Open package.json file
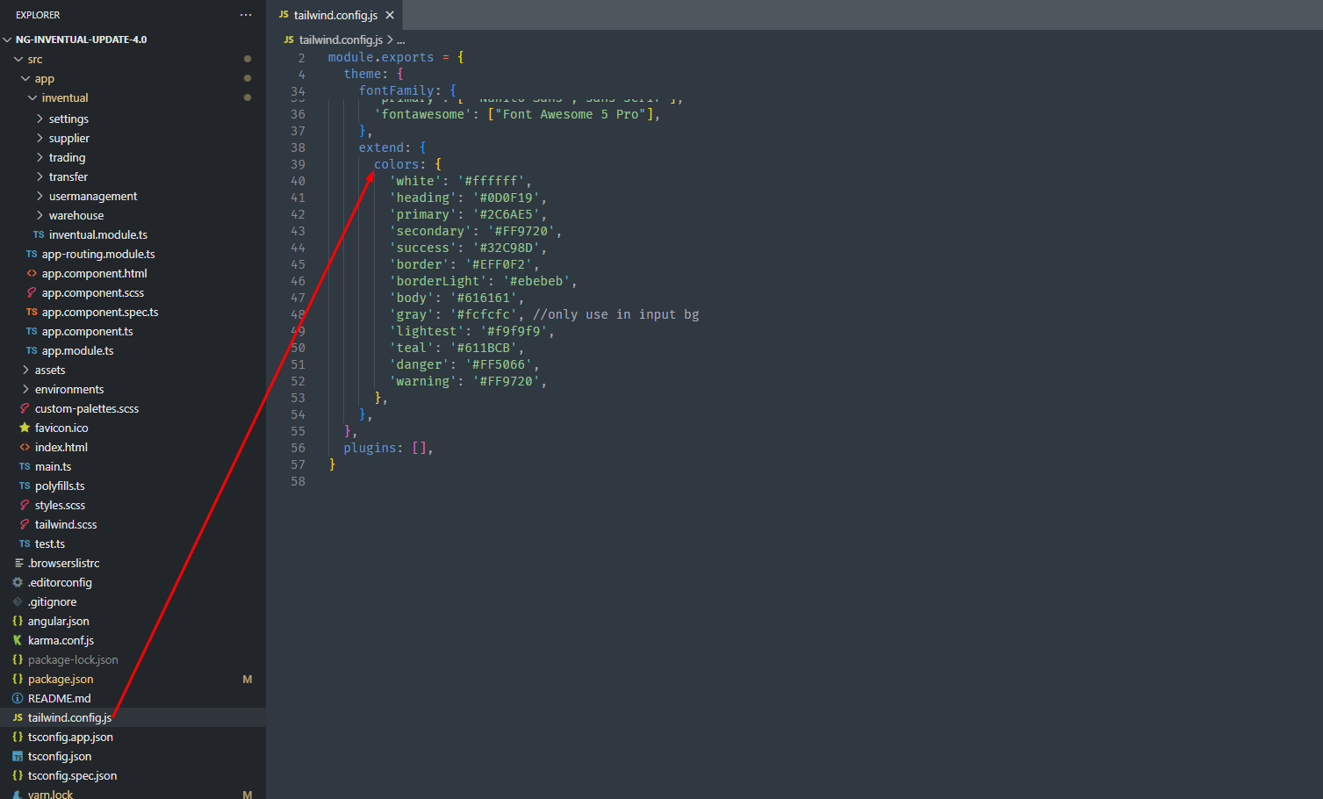1323x799 pixels. [x=61, y=679]
